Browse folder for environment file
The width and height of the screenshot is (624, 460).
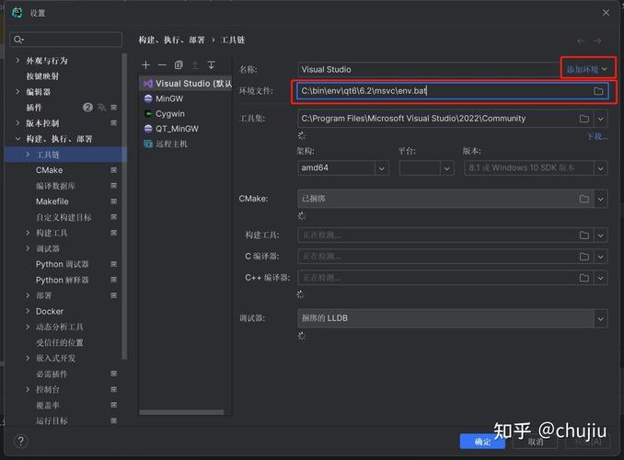598,91
